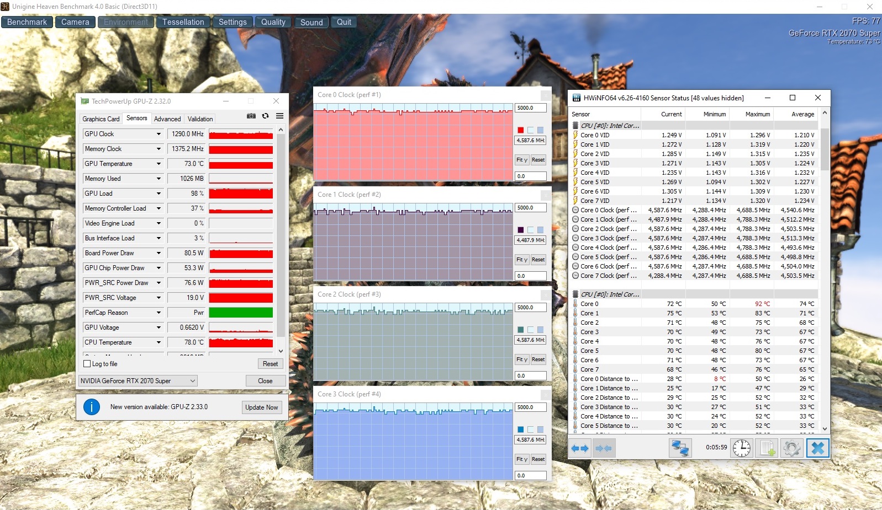882x510 pixels.
Task: Click the Core 0 Clock row clock icon
Action: [x=575, y=210]
